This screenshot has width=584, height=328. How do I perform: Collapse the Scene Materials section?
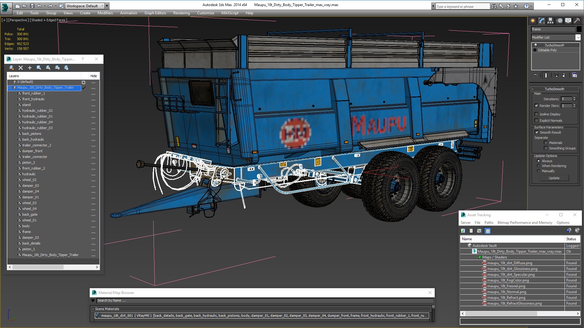(x=93, y=309)
